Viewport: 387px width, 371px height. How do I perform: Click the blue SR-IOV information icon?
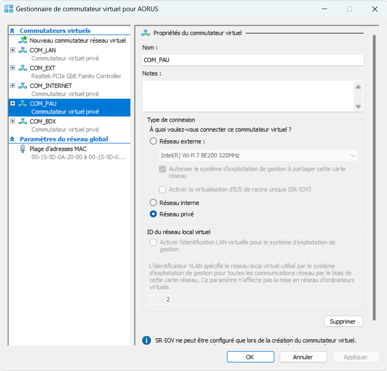147,340
